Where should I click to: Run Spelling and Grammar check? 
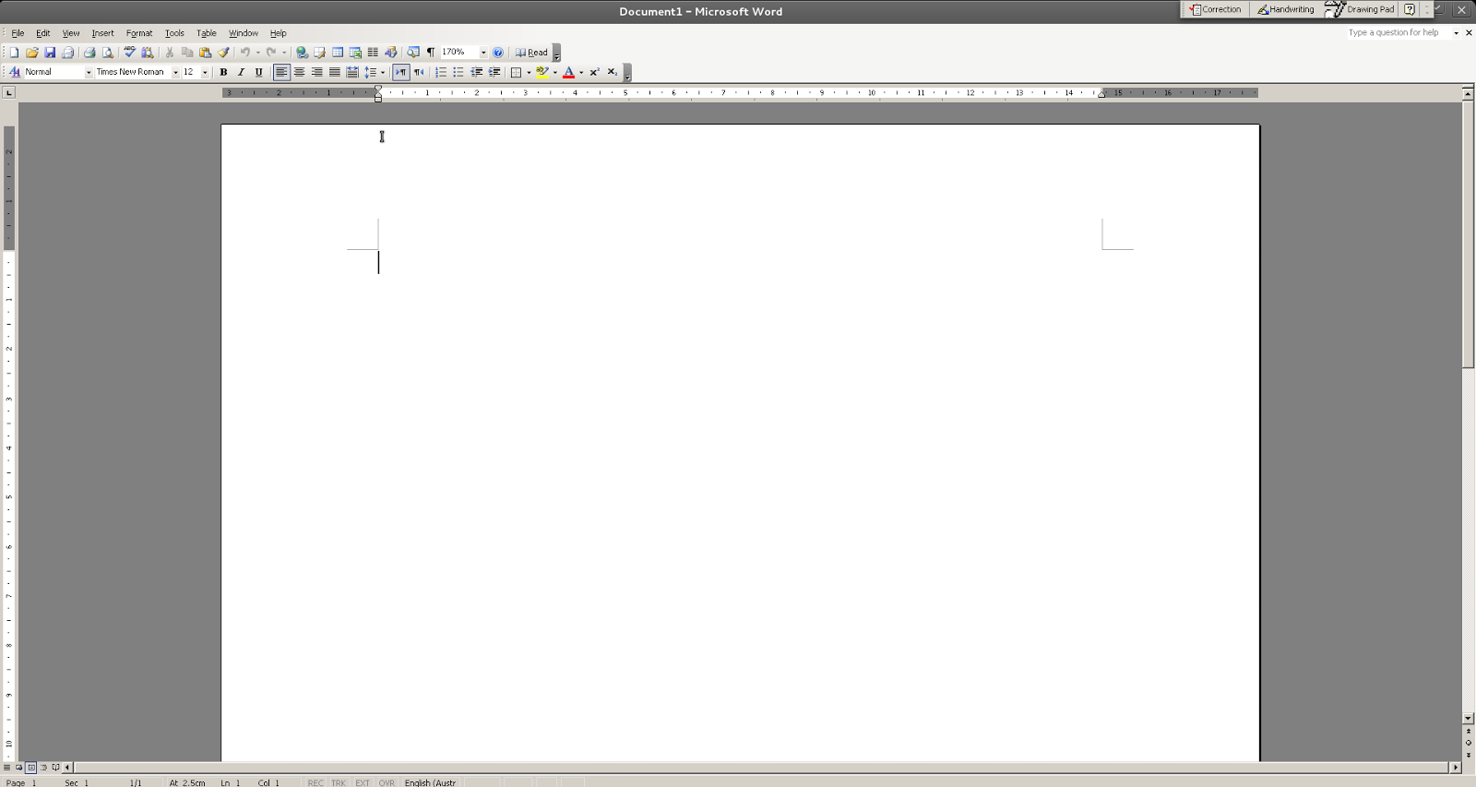tap(130, 53)
